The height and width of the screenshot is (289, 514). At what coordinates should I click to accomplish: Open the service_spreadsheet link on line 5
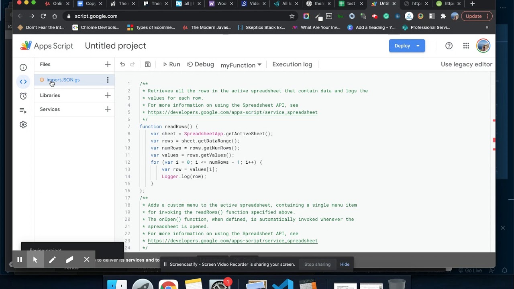pyautogui.click(x=233, y=112)
